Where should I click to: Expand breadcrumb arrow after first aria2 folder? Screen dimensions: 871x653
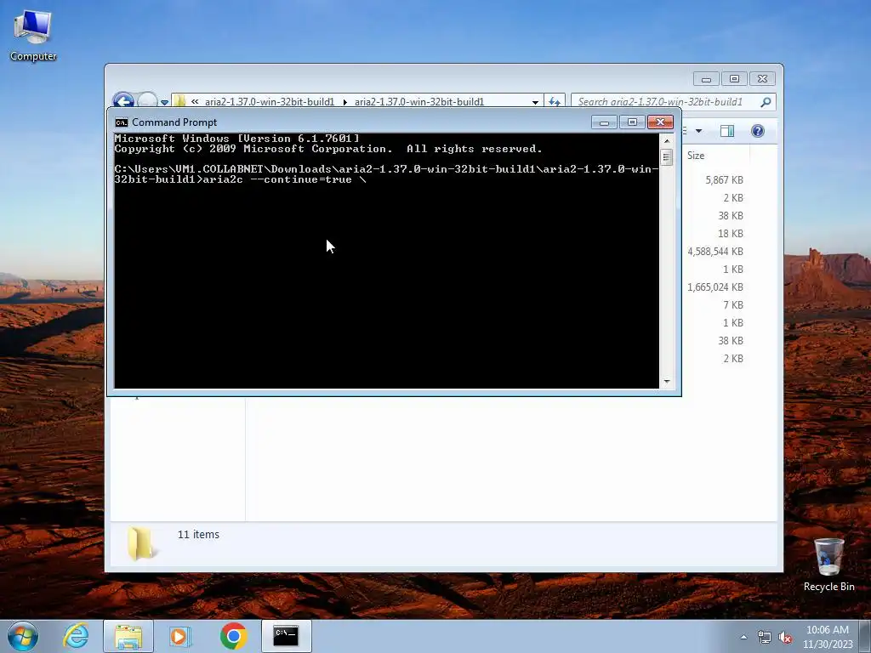[x=345, y=102]
